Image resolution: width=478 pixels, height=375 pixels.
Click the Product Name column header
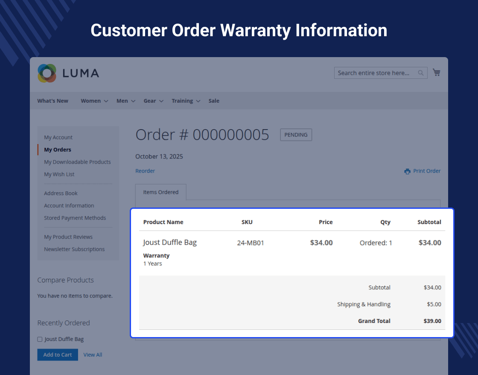(163, 222)
